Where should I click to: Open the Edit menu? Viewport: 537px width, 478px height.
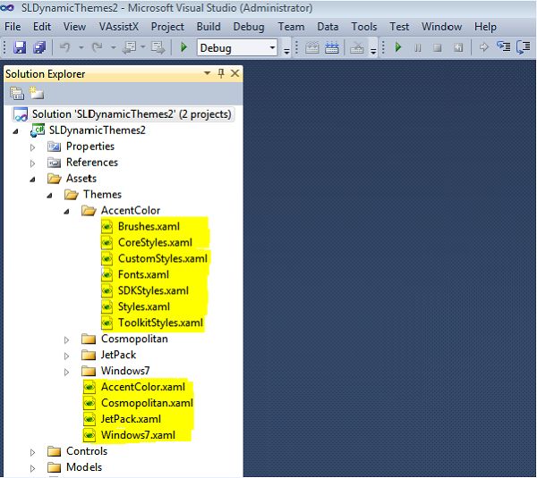coord(42,27)
